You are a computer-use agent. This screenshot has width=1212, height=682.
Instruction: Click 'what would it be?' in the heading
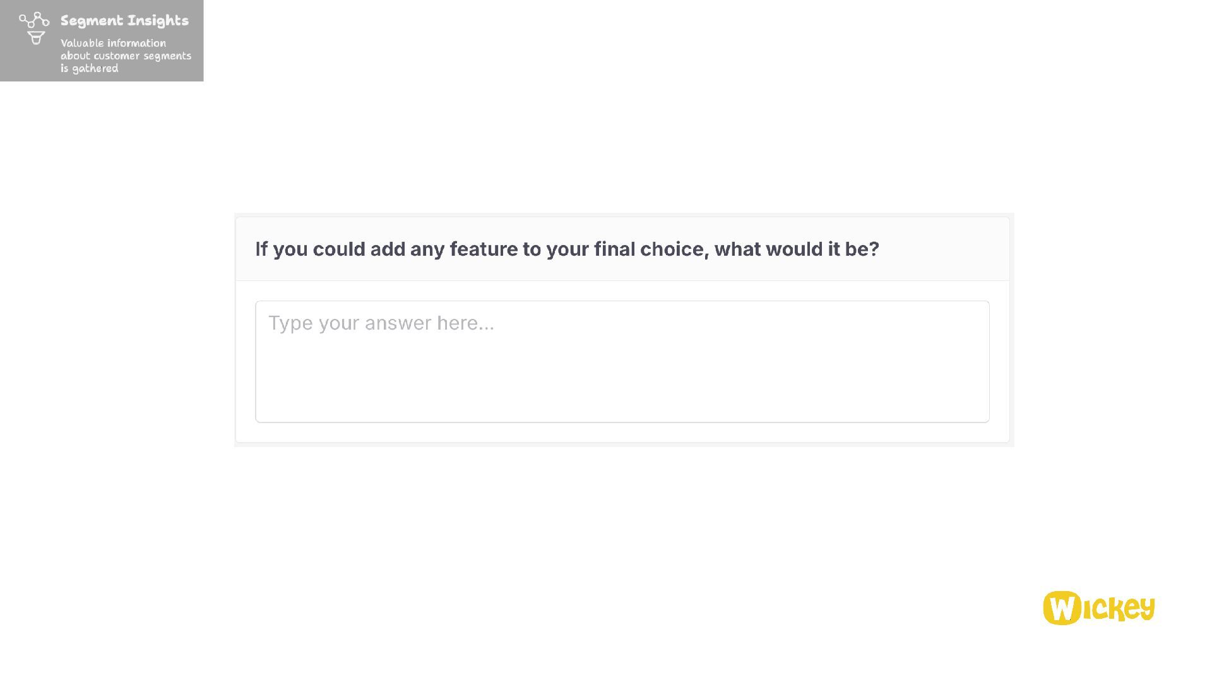coord(796,249)
